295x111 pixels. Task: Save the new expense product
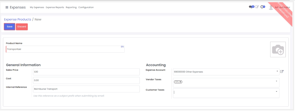point(9,27)
